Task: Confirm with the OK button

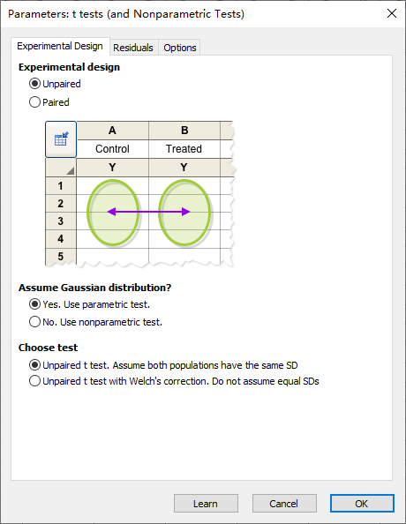Action: coord(362,504)
